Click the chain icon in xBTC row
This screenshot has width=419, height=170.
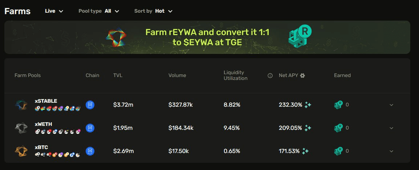[x=90, y=151]
